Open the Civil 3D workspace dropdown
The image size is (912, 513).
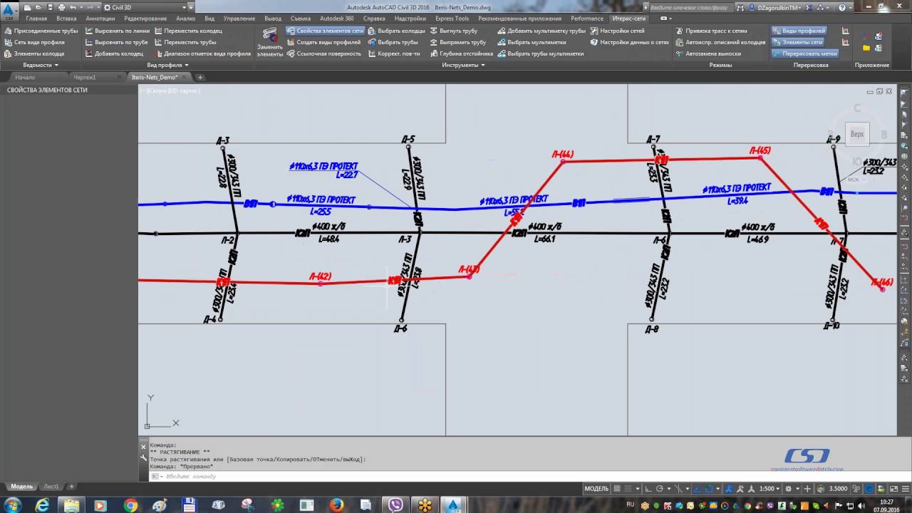pyautogui.click(x=145, y=7)
